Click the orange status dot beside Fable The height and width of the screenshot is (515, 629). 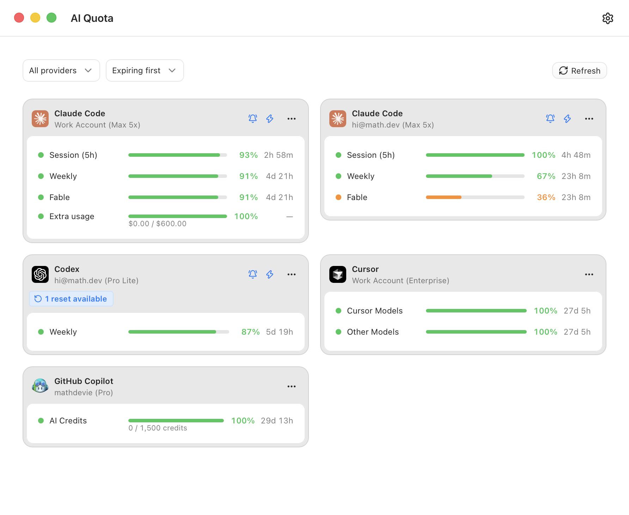(x=338, y=197)
